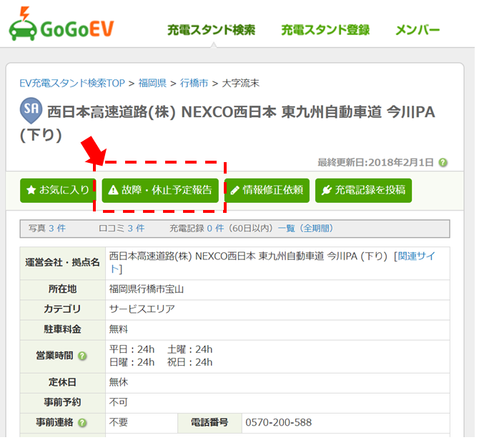
Task: Open the 行橋市 breadcrumb link
Action: click(x=194, y=83)
